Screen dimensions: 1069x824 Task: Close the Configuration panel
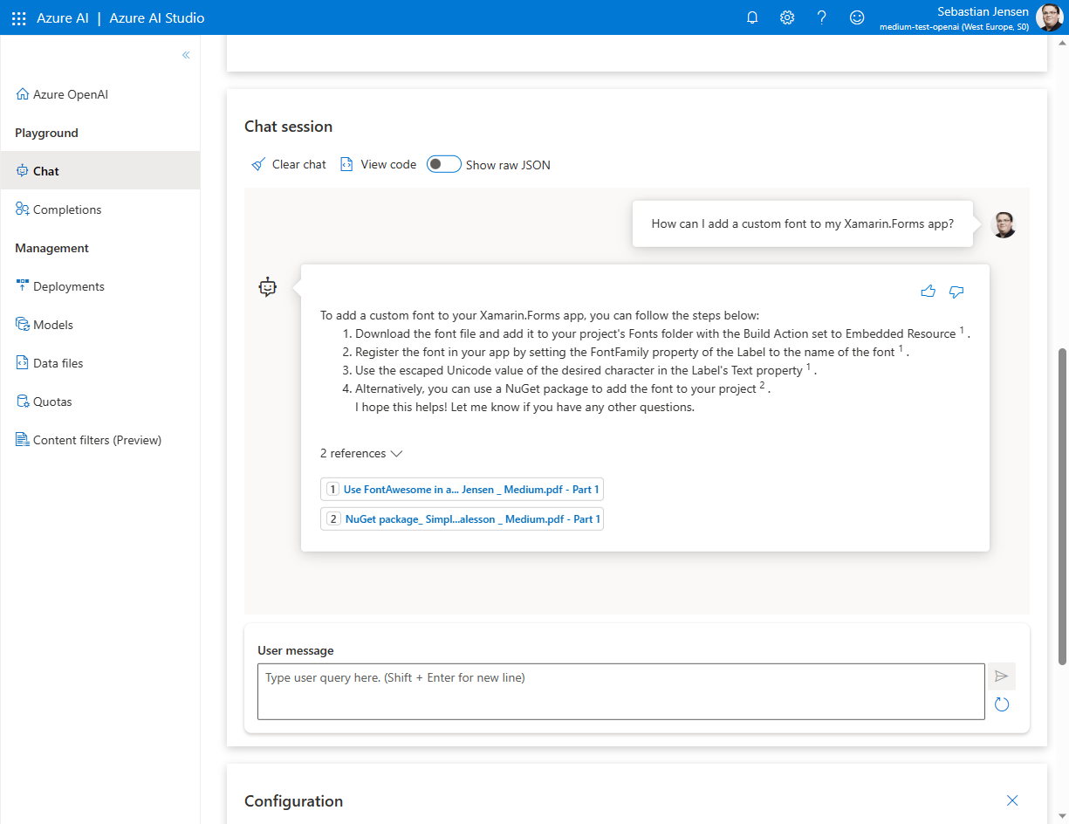tap(1012, 800)
